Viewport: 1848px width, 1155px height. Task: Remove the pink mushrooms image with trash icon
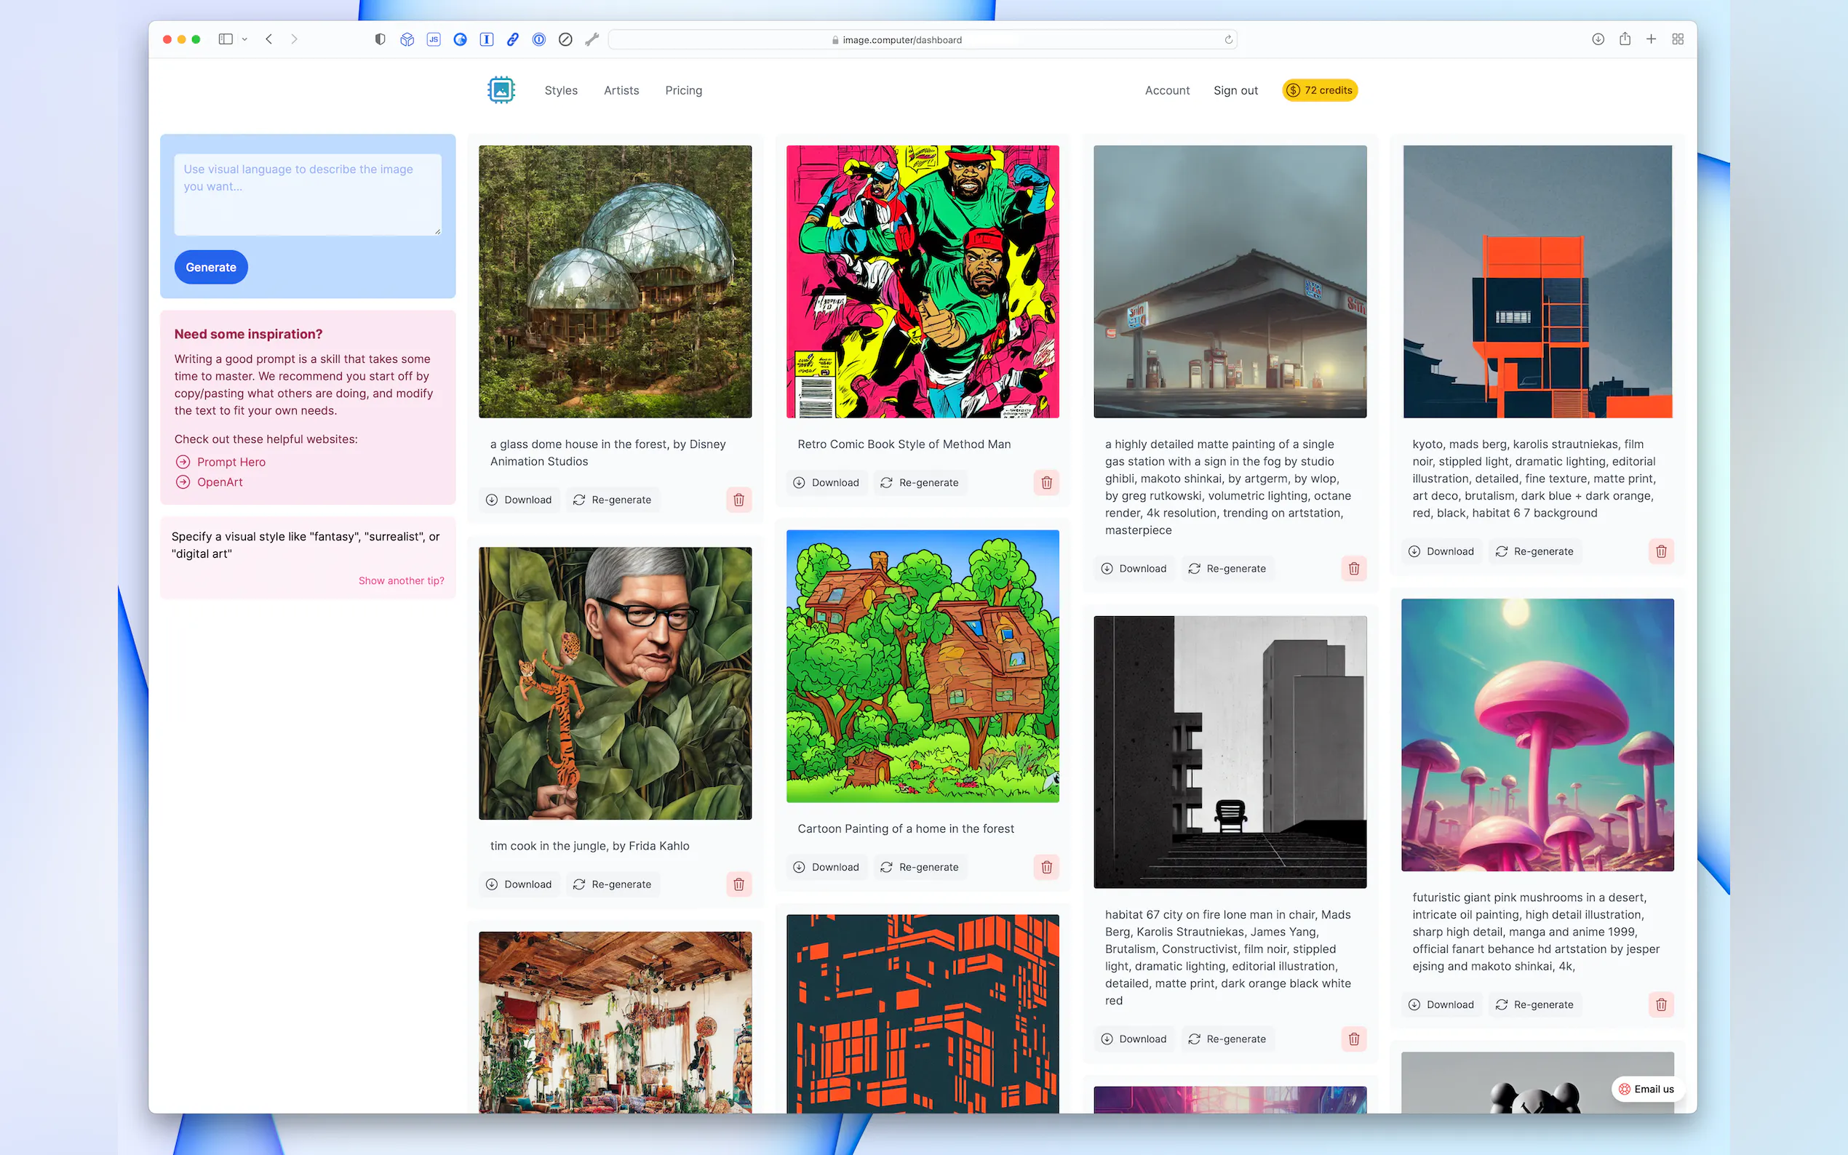pos(1660,1004)
